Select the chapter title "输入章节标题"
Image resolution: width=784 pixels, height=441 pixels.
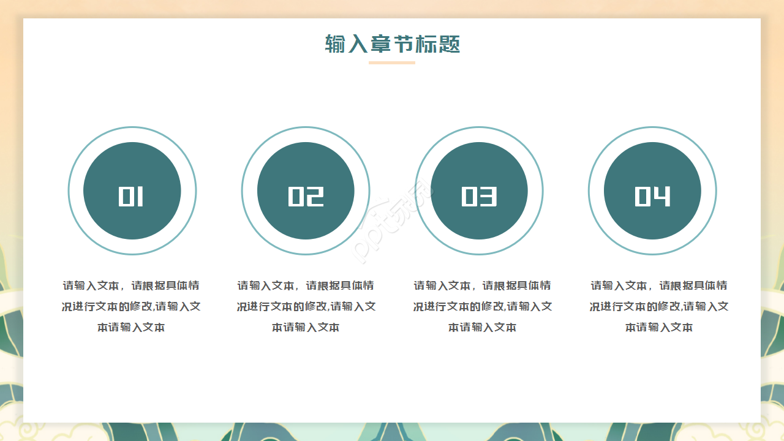pyautogui.click(x=392, y=44)
